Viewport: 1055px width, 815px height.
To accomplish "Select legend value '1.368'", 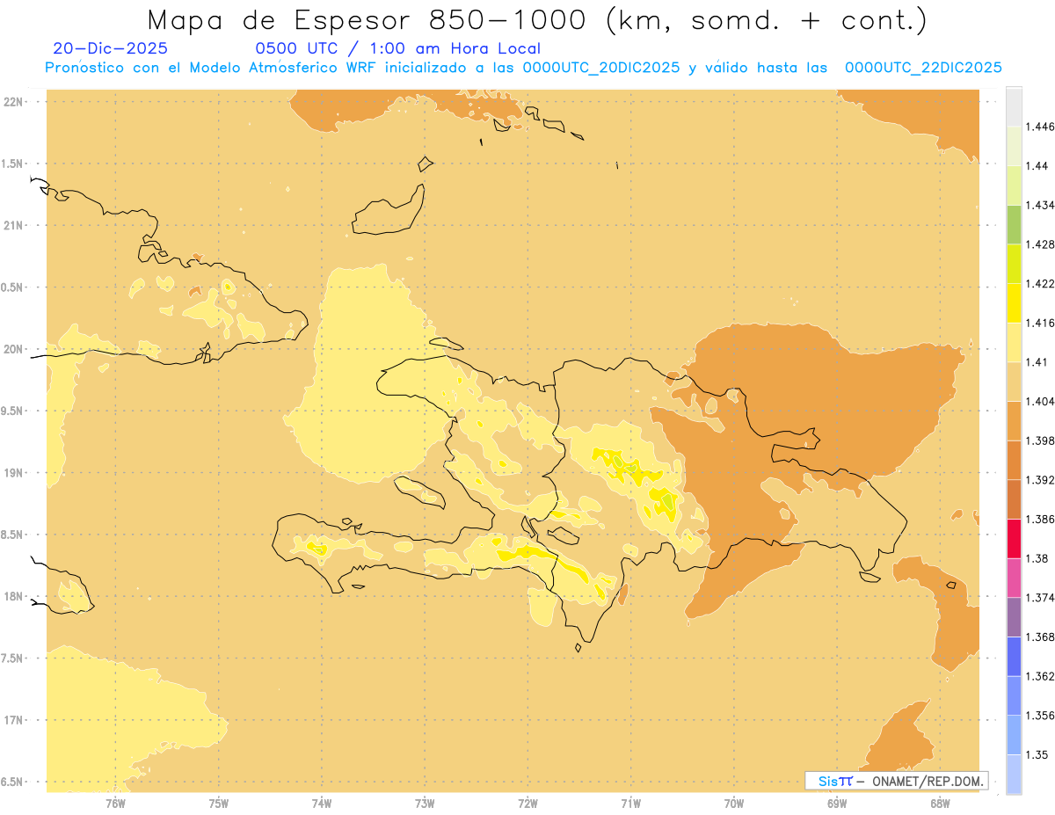I will 1040,637.
